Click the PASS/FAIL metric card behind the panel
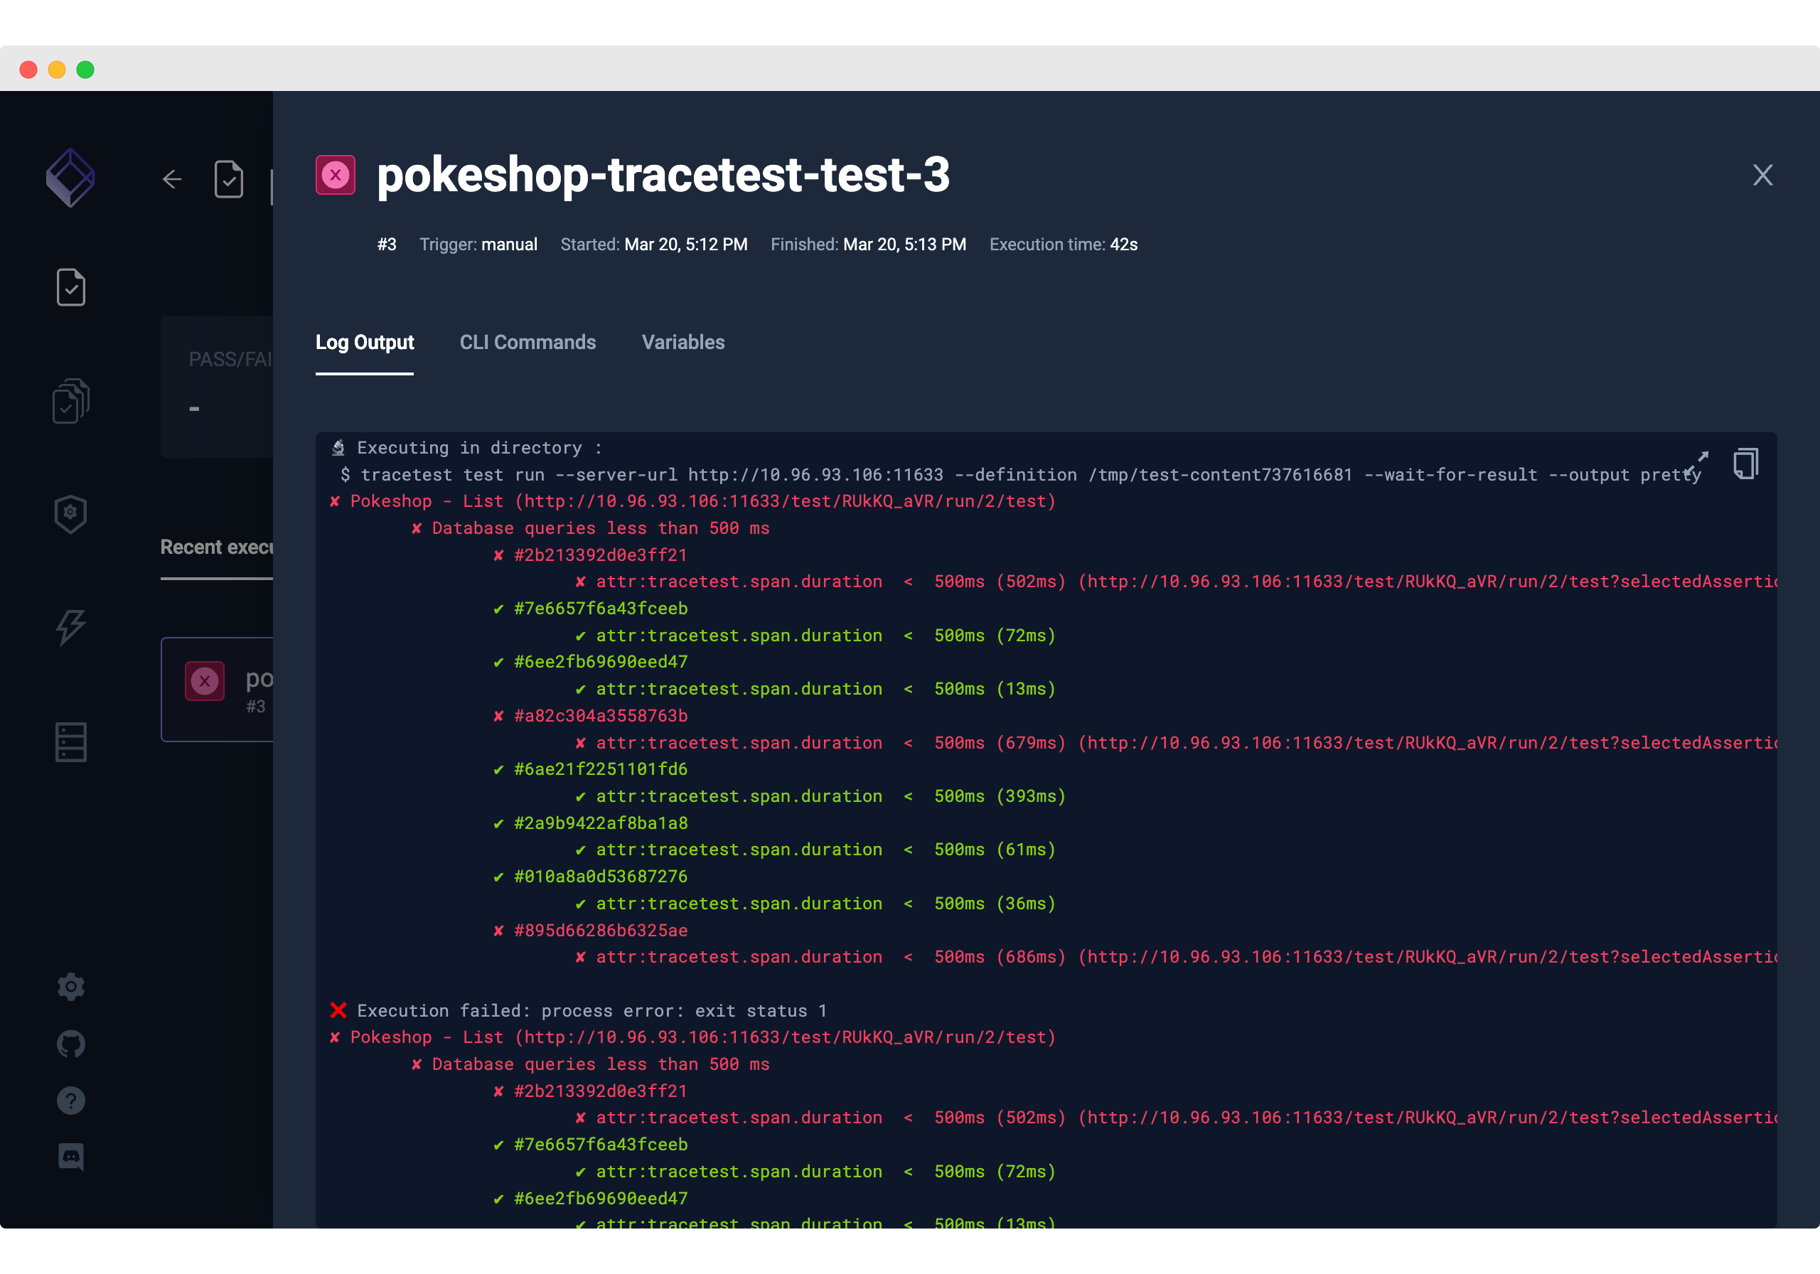The image size is (1820, 1274). pyautogui.click(x=216, y=386)
